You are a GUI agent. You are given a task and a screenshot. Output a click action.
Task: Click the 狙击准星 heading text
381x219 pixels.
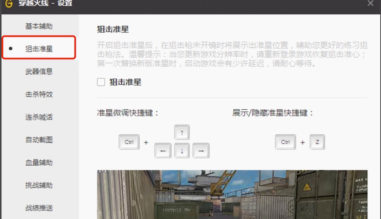(113, 29)
